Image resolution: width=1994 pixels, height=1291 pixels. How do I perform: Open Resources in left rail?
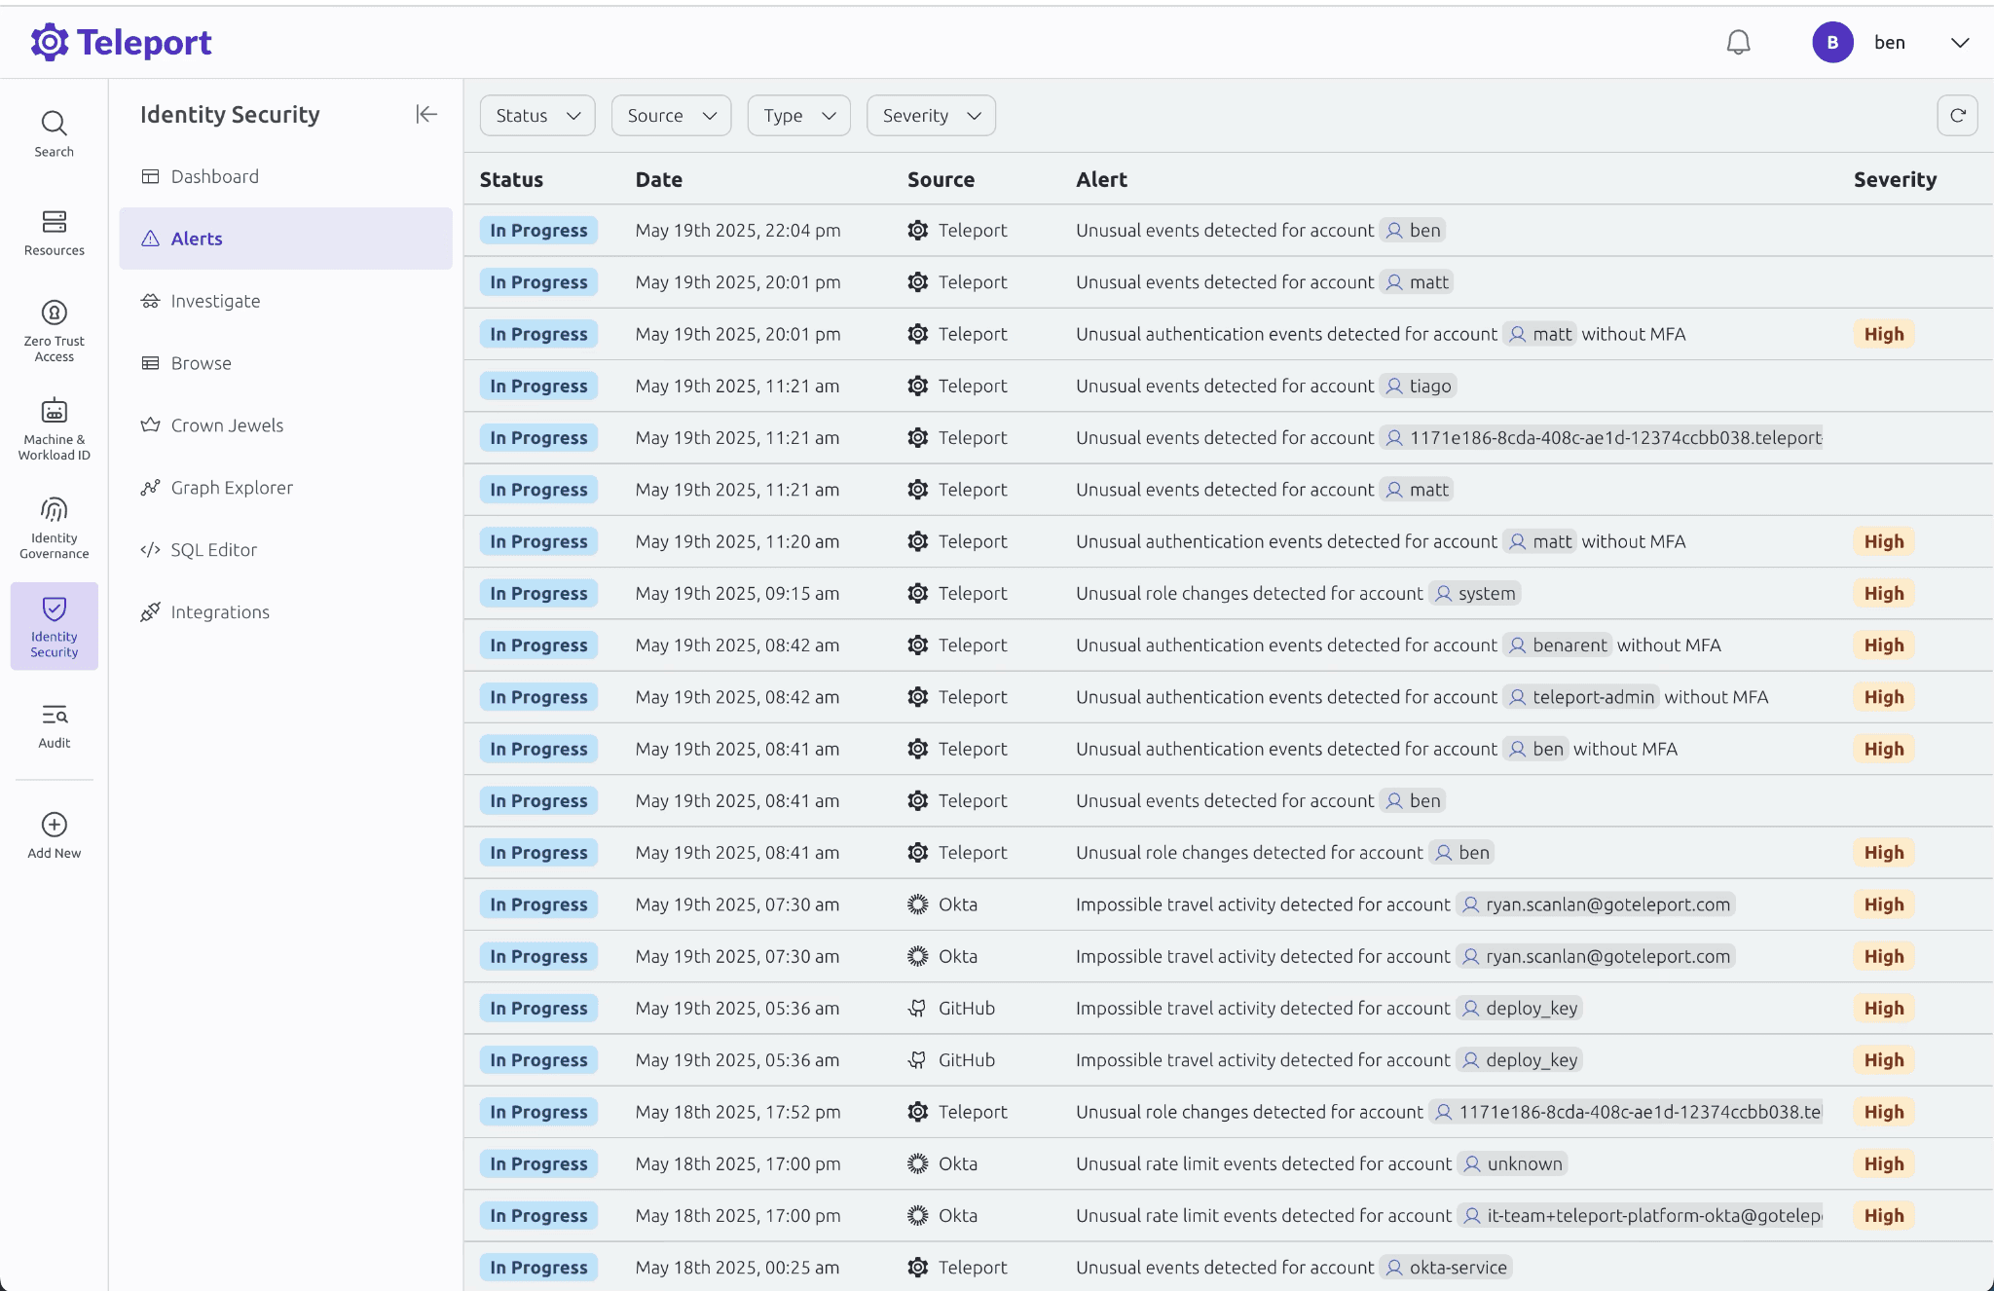[55, 233]
